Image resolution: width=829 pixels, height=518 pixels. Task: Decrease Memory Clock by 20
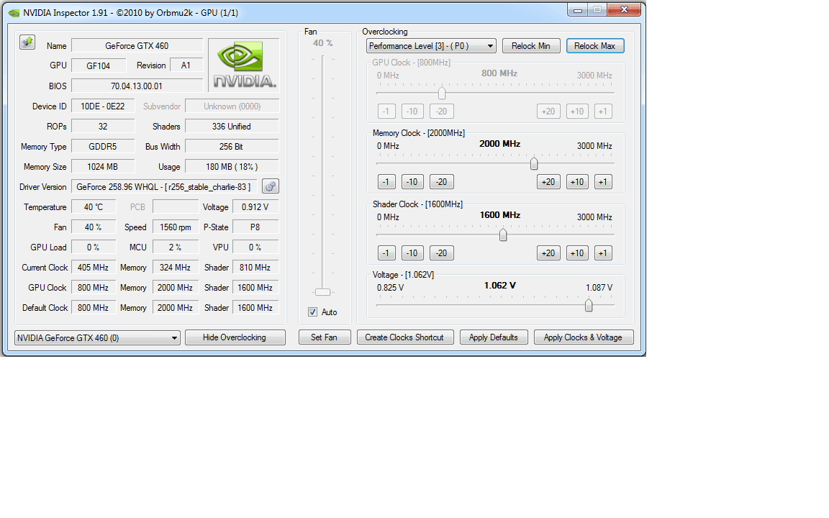click(x=441, y=182)
